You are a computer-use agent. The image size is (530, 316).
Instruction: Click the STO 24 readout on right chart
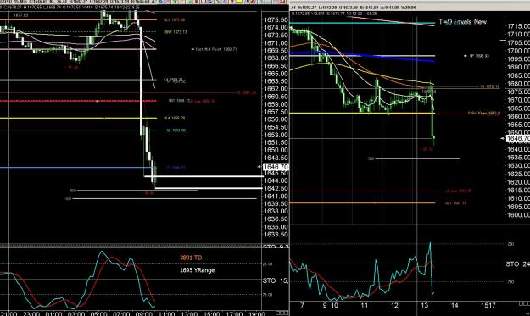tap(517, 264)
